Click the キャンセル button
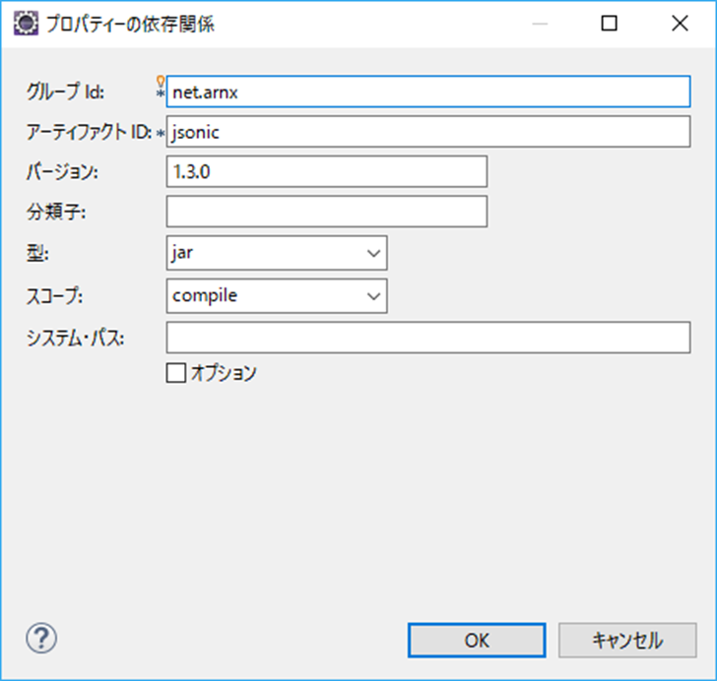Image resolution: width=717 pixels, height=681 pixels. click(627, 640)
